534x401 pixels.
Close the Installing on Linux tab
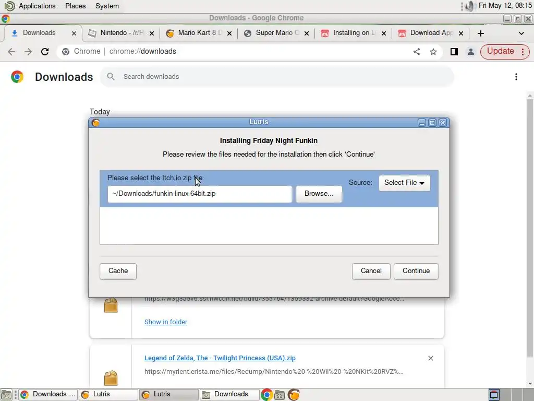pyautogui.click(x=384, y=33)
